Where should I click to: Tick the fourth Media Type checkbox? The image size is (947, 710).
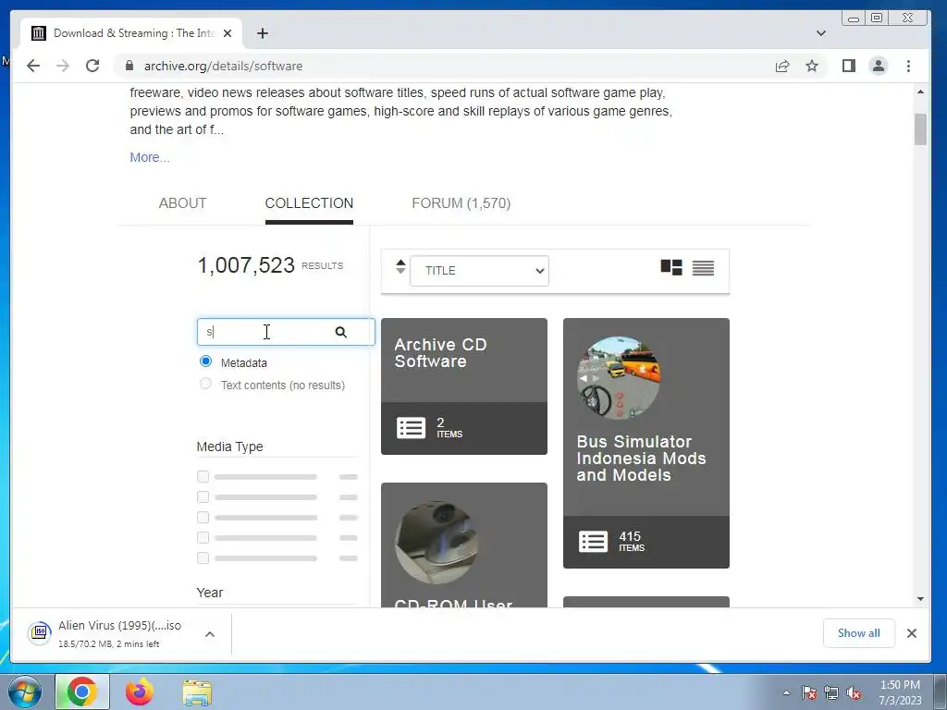coord(203,537)
